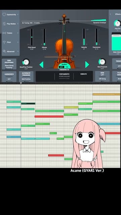The height and width of the screenshot is (215, 121).
Task: Adjust the Velocity vertical slider
Action: tap(84, 37)
